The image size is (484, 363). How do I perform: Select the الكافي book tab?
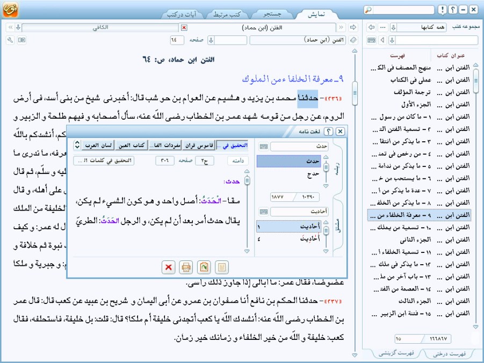click(x=100, y=27)
